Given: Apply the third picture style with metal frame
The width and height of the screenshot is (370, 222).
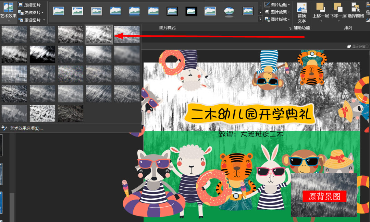Looking at the screenshot, I should (97, 11).
